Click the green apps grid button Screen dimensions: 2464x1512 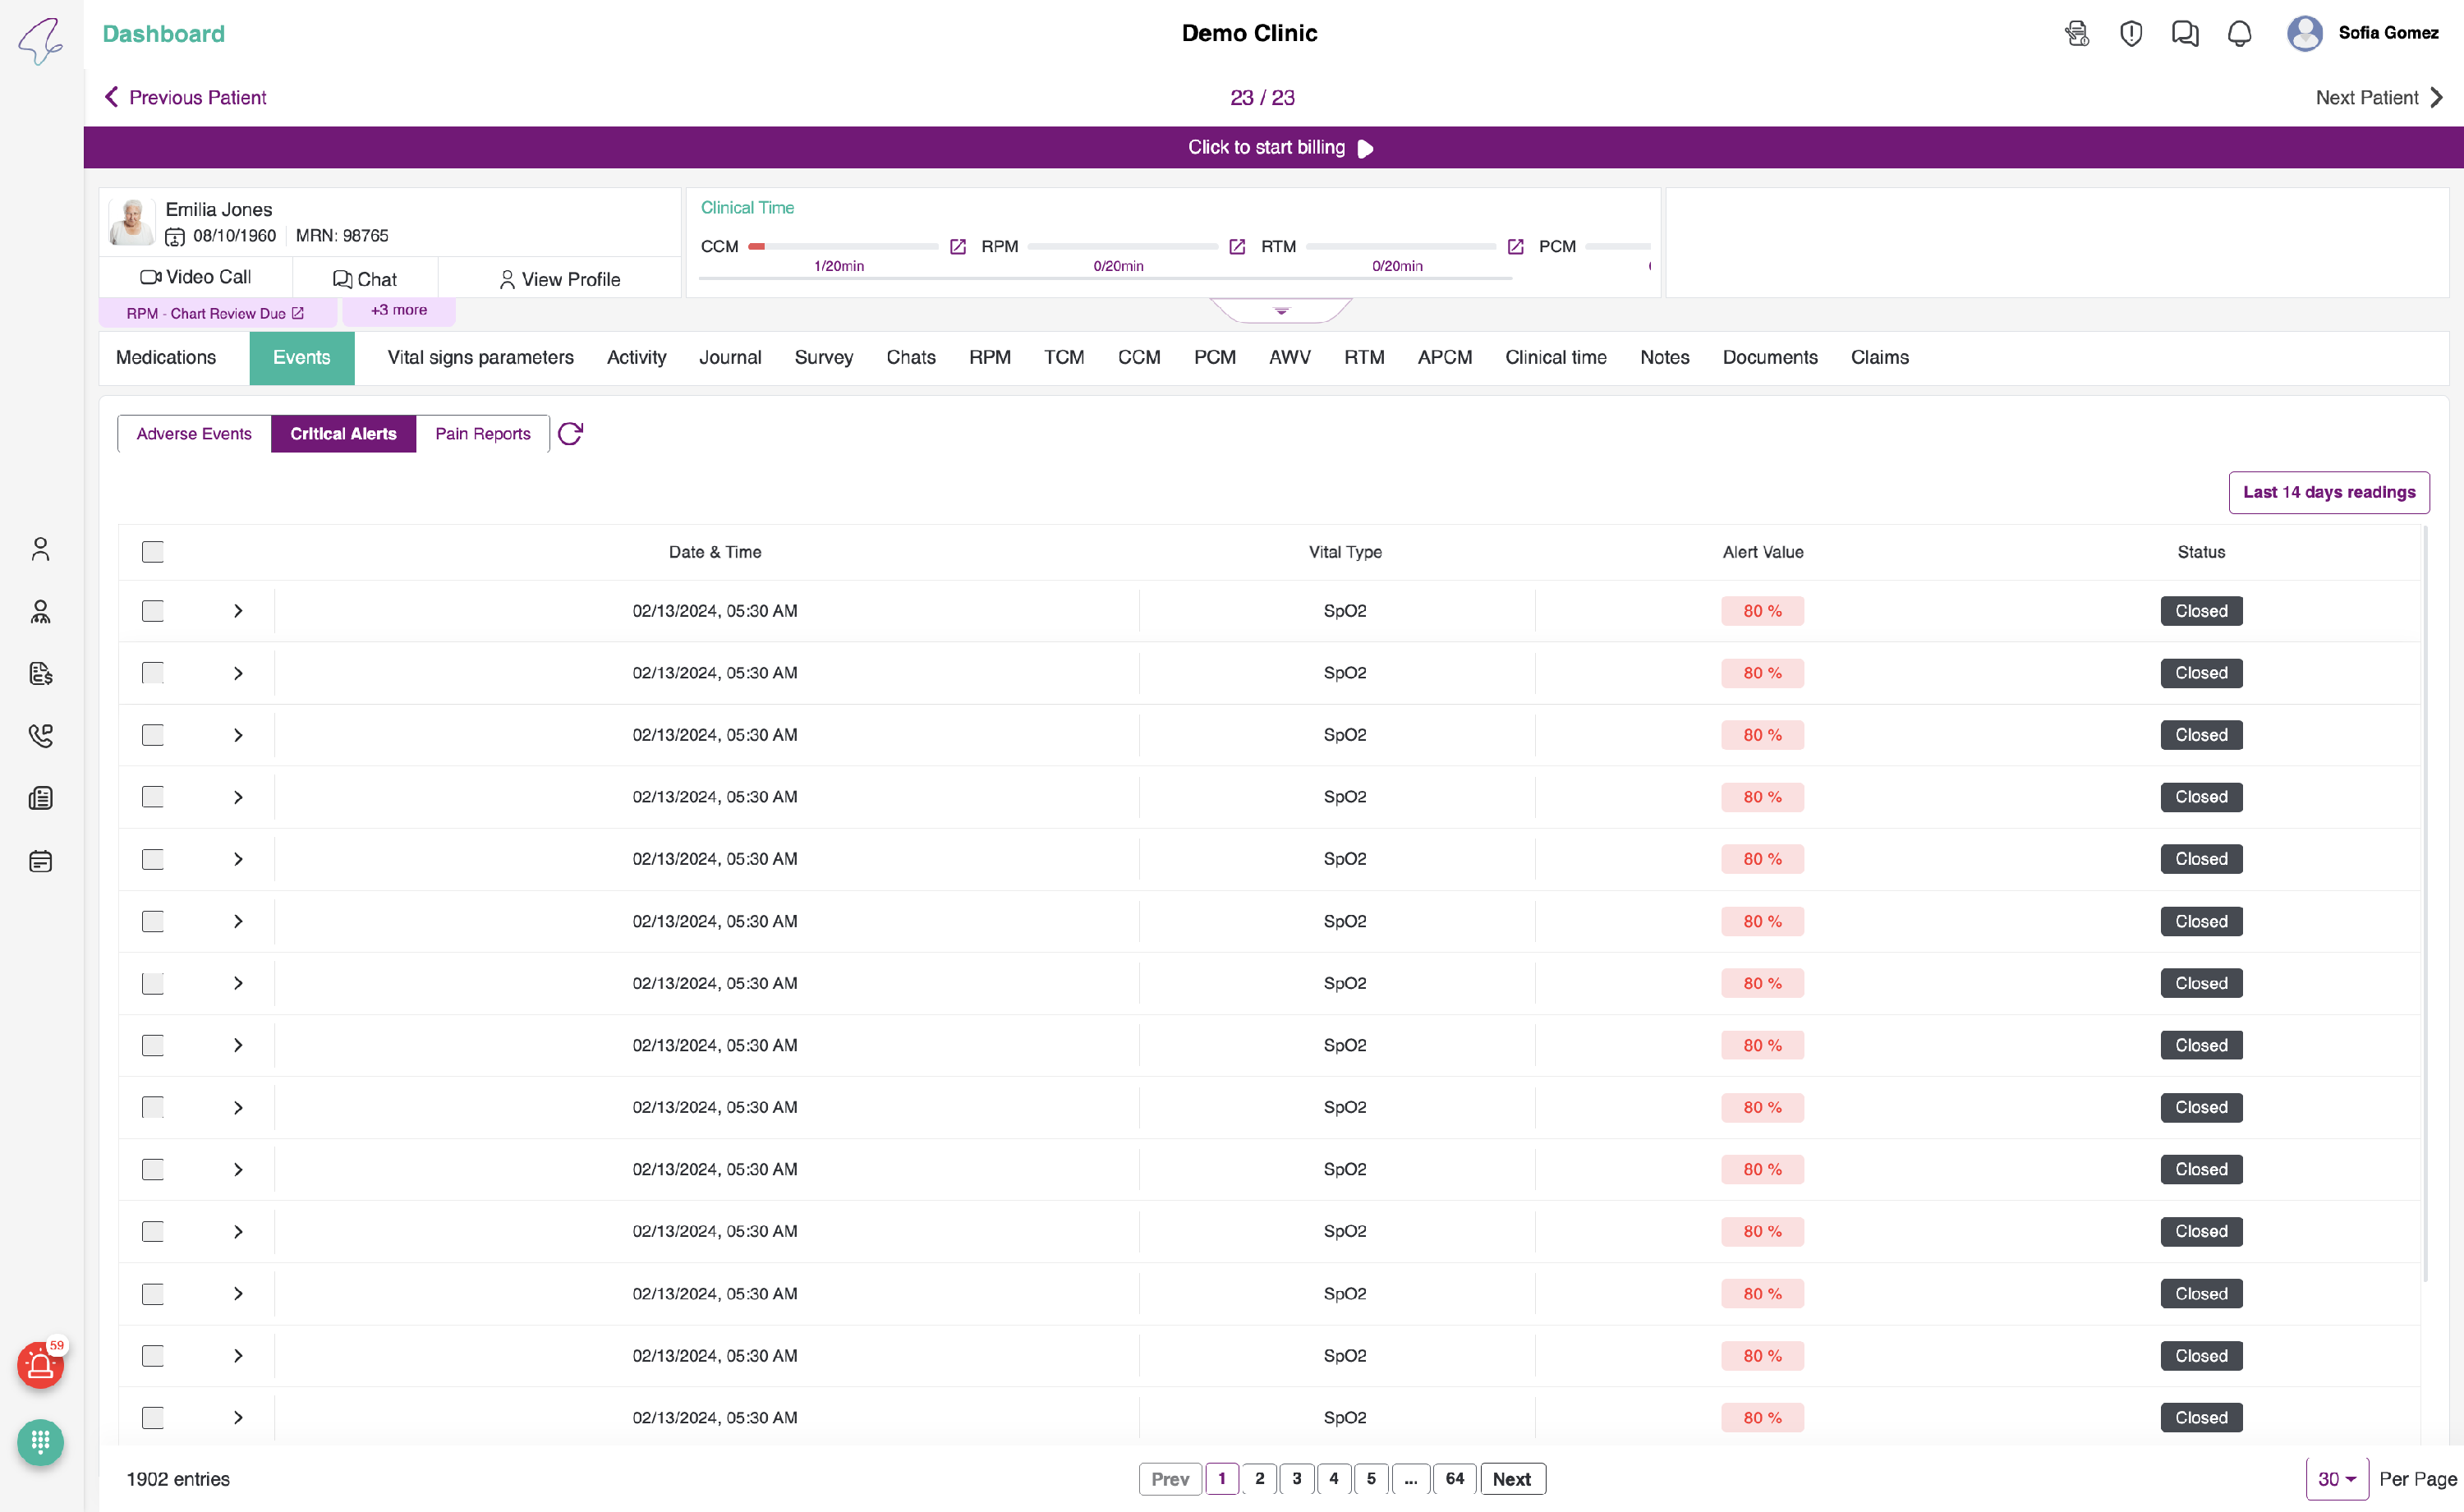point(40,1442)
